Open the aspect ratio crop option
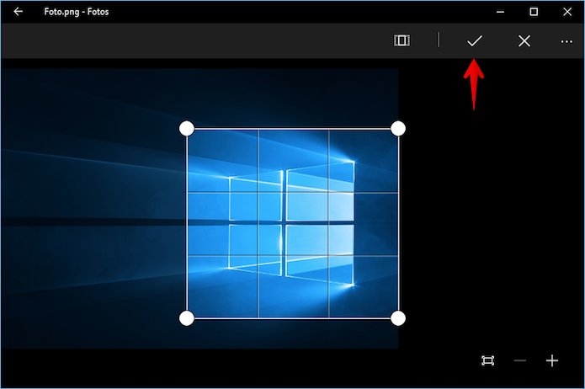The width and height of the screenshot is (585, 389). click(x=402, y=40)
